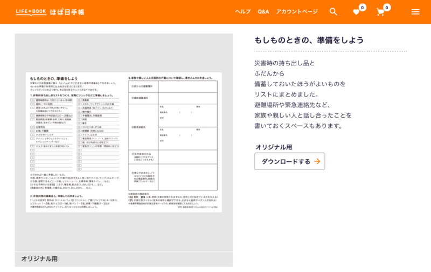This screenshot has height=272, width=431.
Task: Open アカウントページ in header
Action: (297, 12)
